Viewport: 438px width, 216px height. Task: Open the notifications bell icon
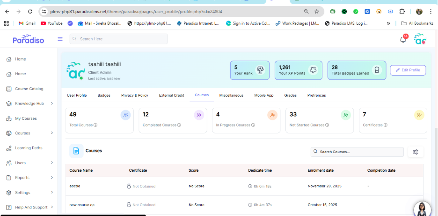(x=402, y=40)
